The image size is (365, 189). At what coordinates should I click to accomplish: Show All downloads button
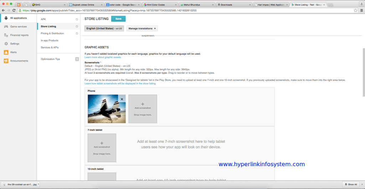(x=351, y=184)
